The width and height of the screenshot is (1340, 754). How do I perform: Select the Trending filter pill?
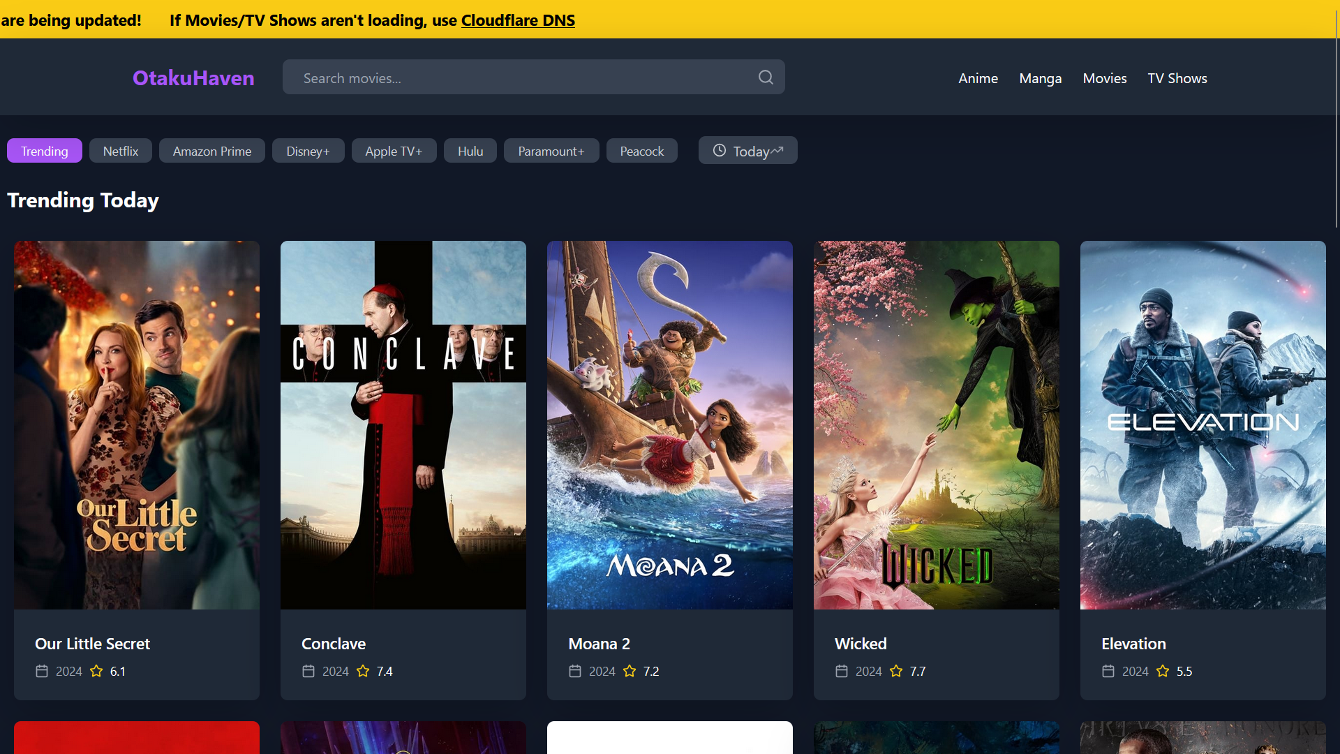[x=45, y=151]
